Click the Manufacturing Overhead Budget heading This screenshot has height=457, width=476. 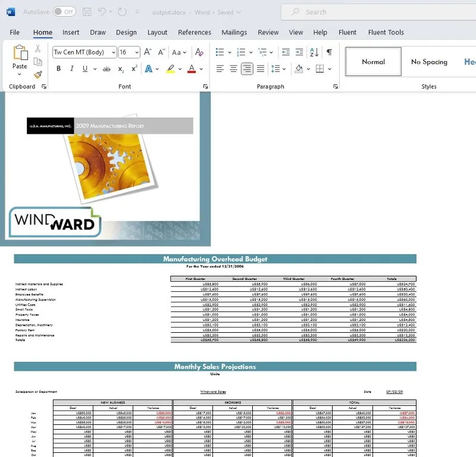[x=215, y=259]
